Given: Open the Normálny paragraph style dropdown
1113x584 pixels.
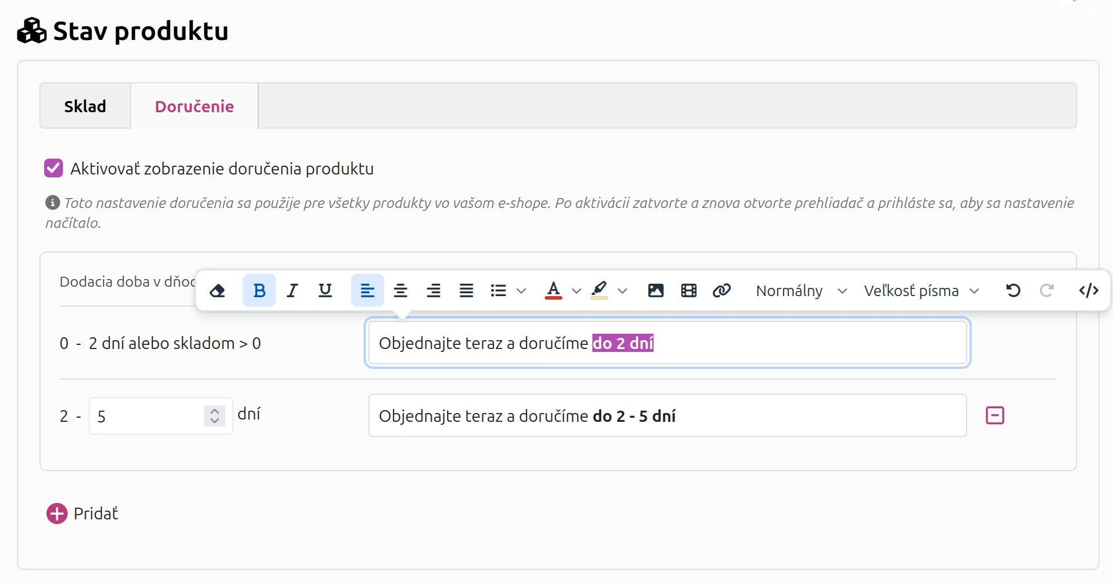Looking at the screenshot, I should pyautogui.click(x=801, y=291).
